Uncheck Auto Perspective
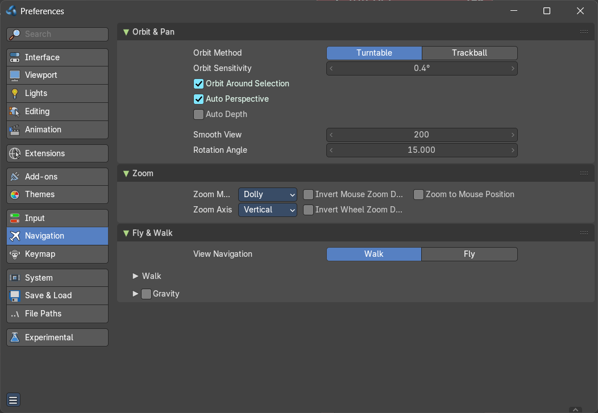This screenshot has width=598, height=413. [199, 99]
